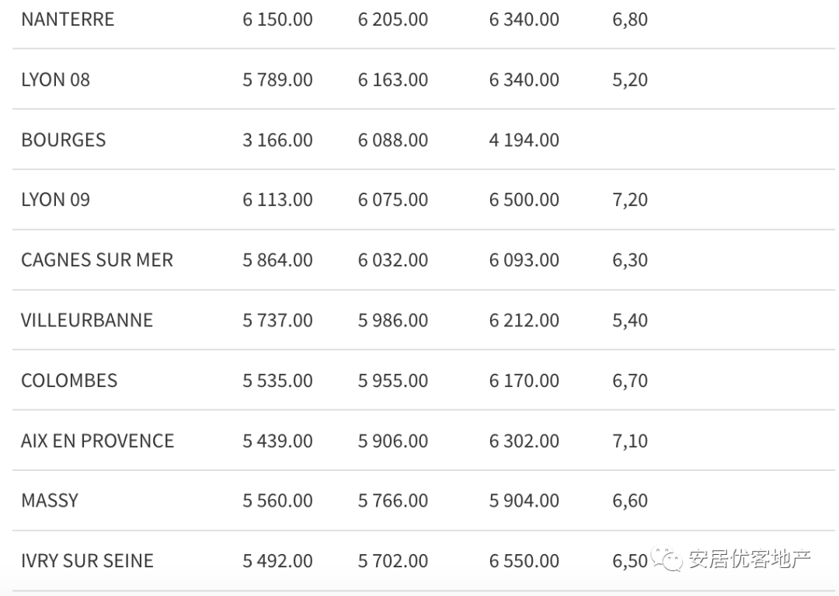Click the LYON 08 city cell
Viewport: 839px width, 596px height.
click(x=55, y=79)
